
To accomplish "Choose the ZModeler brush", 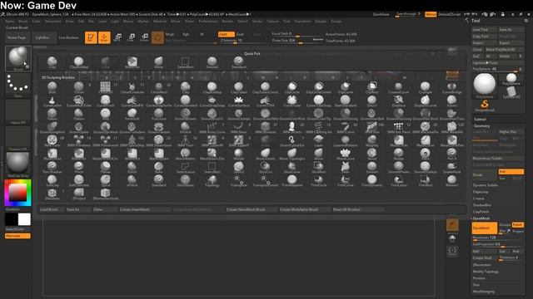I will tap(52, 194).
